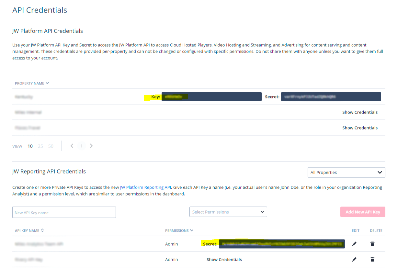Show Credentials for the third property

pos(360,128)
